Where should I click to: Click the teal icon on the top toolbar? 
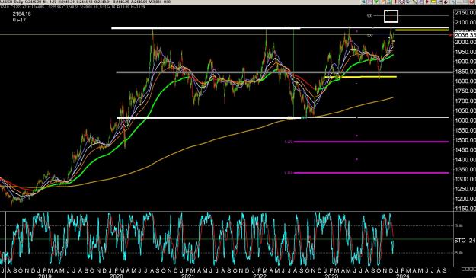tap(364, 2)
